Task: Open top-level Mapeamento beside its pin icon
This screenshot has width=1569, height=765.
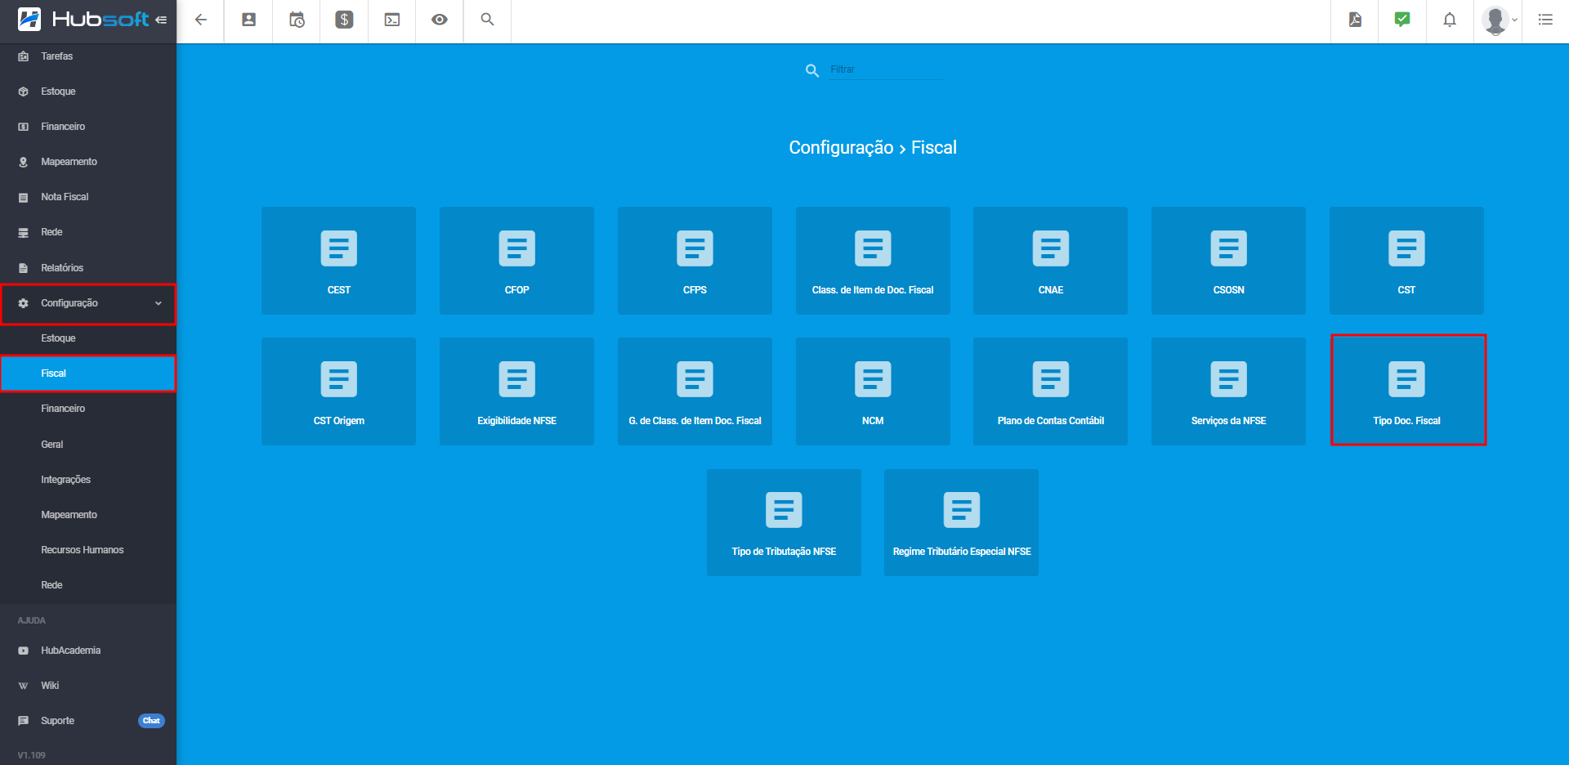Action: tap(88, 162)
